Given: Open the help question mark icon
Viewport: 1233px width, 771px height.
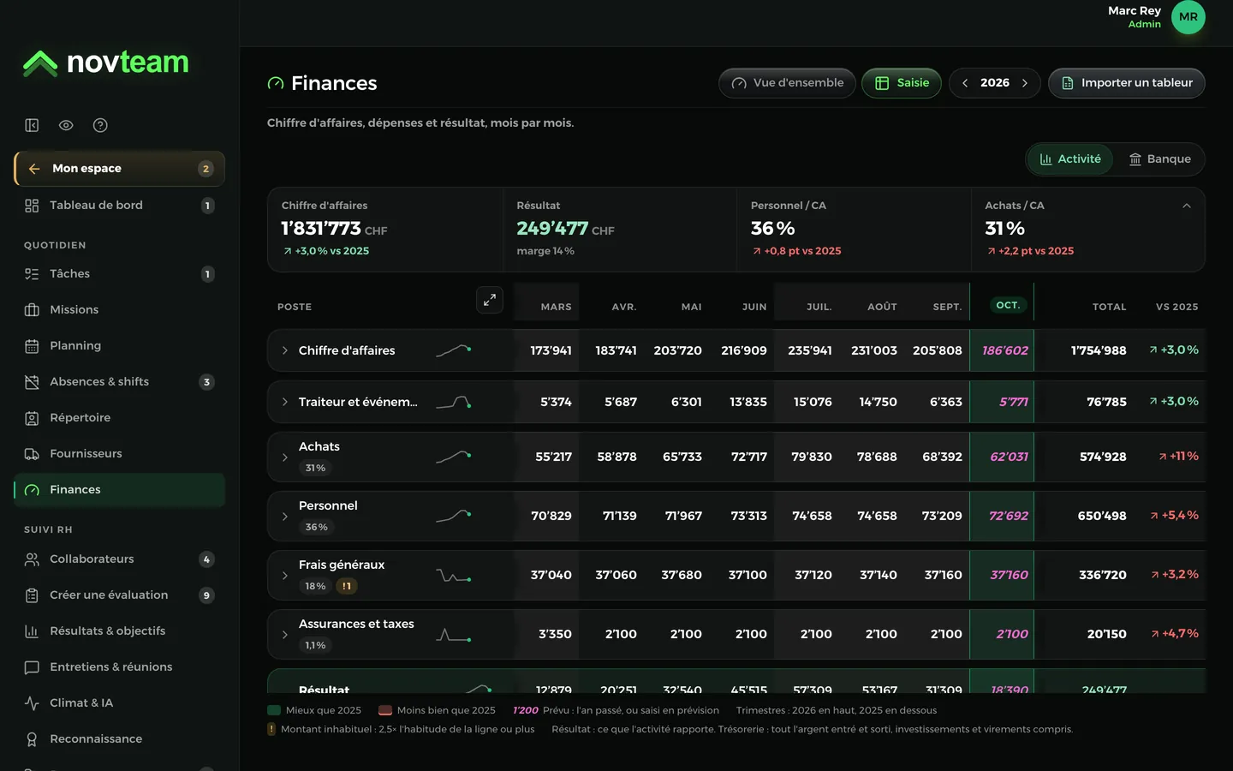Looking at the screenshot, I should click(x=100, y=125).
